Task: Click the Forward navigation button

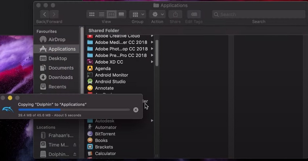Action: coord(54,15)
